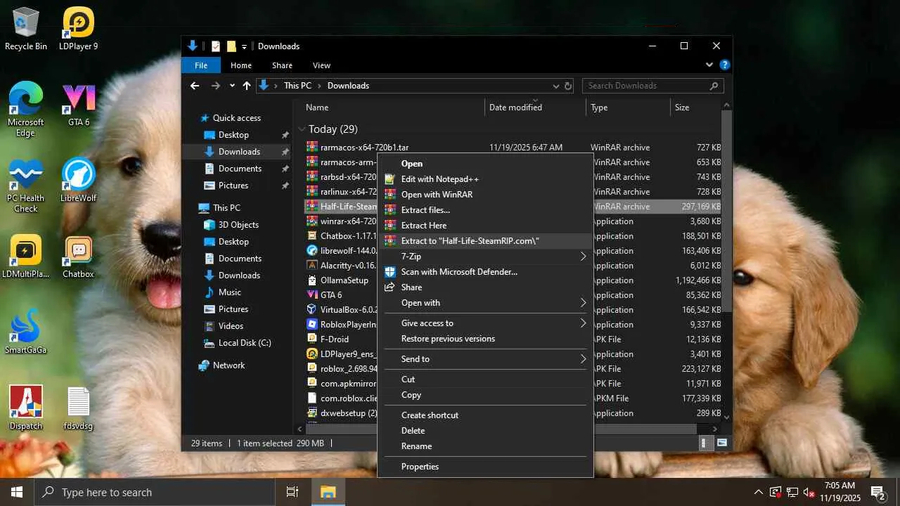Choose Extract files... option
The image size is (900, 506).
tap(485, 210)
